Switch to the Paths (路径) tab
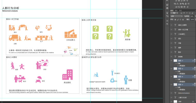 (180, 11)
